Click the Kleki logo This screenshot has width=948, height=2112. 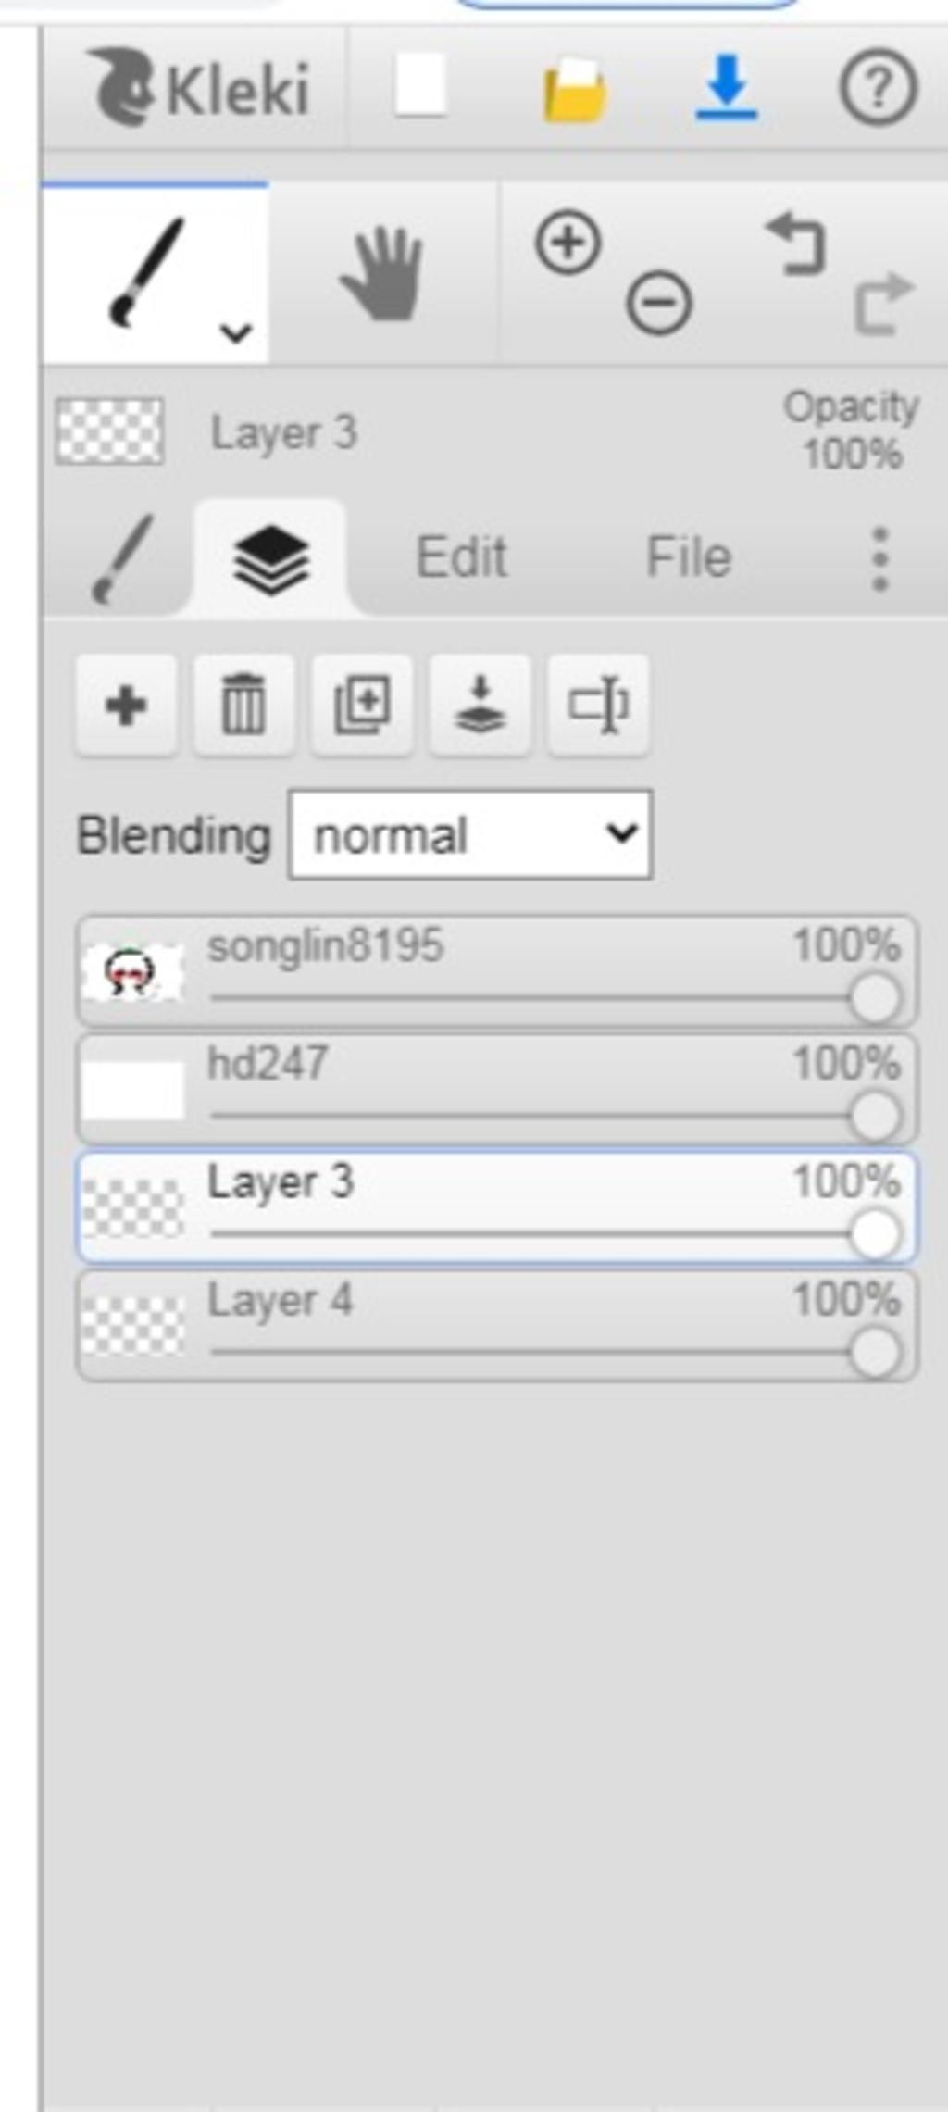201,88
